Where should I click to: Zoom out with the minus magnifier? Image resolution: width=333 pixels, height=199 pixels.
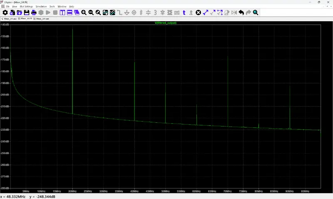coord(91,12)
